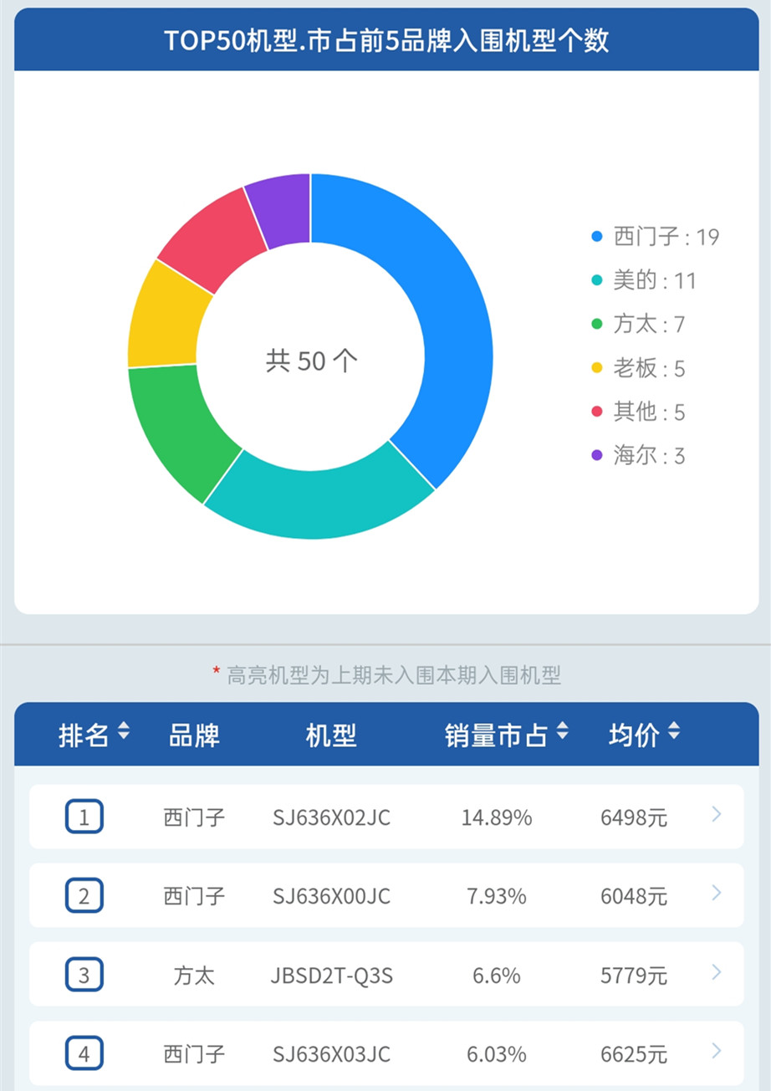Toggle the 海尔 legend entry visibility
Viewport: 771px width, 1091px height.
tap(644, 456)
